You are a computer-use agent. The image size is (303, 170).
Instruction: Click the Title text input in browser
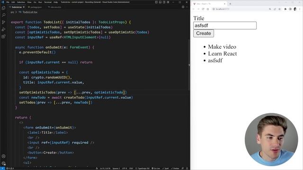(225, 25)
